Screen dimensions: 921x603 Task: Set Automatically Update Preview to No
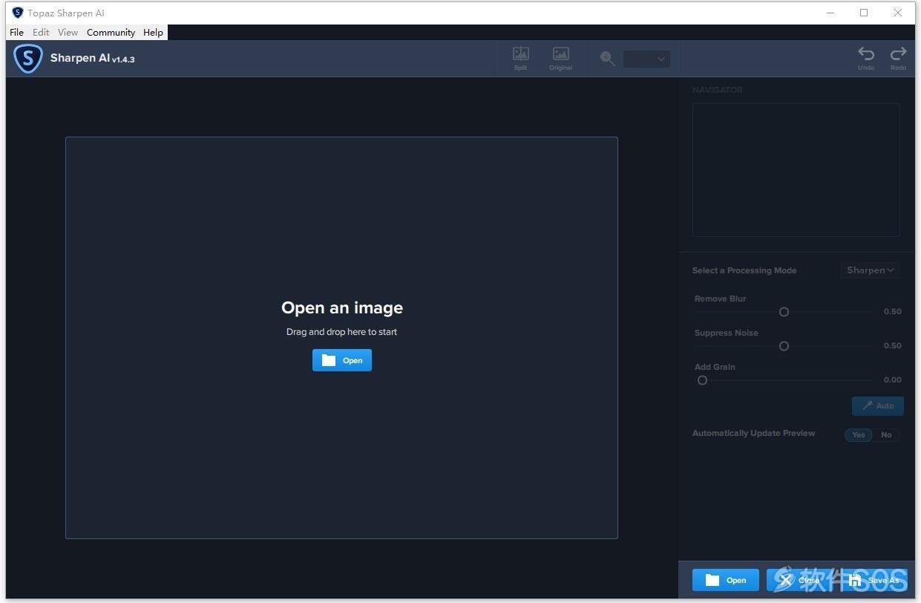click(886, 434)
